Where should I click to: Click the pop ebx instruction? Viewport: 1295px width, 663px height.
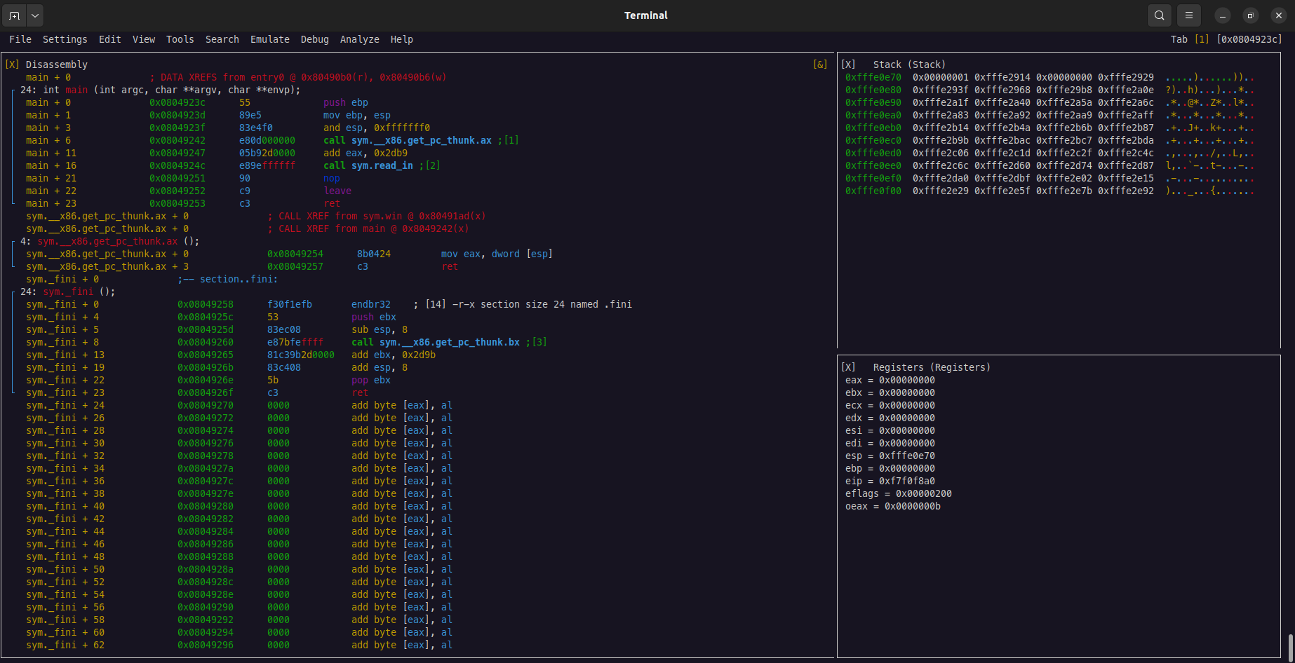[371, 380]
